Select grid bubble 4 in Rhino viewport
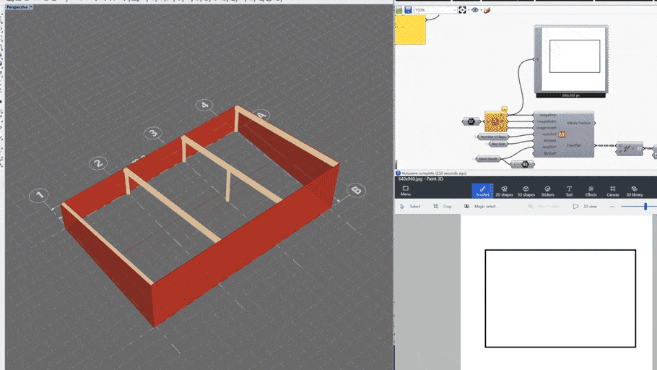Screen dimensions: 657x370 click(x=204, y=105)
